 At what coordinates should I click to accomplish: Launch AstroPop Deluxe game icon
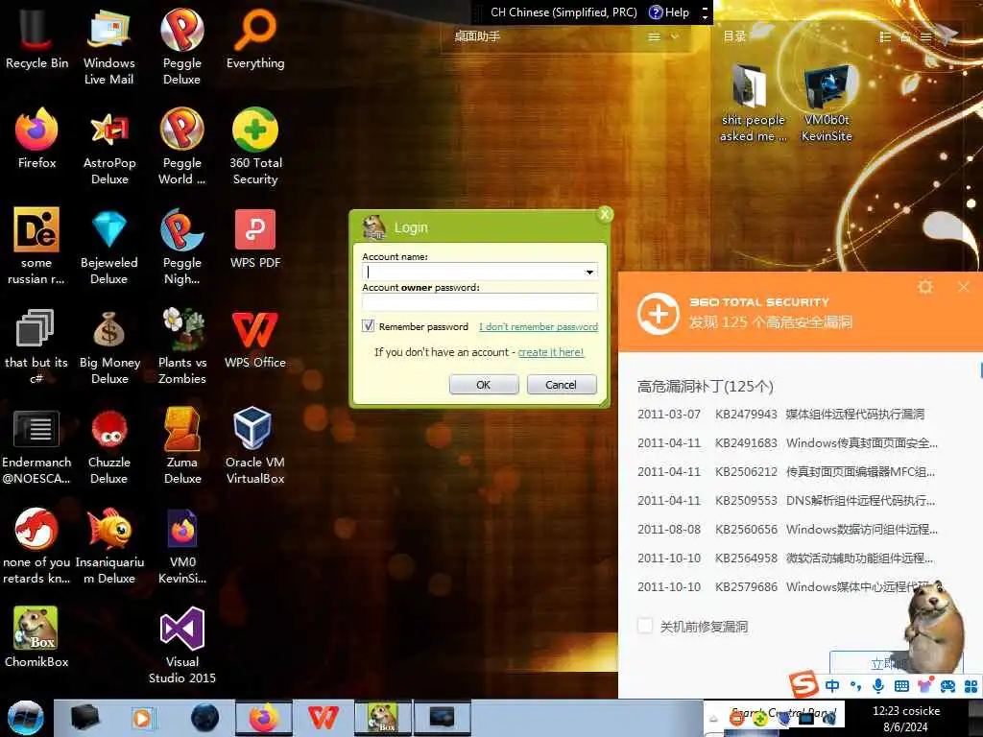click(109, 146)
